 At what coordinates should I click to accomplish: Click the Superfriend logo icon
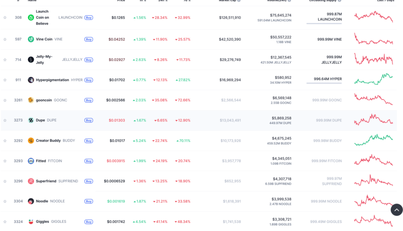31,181
